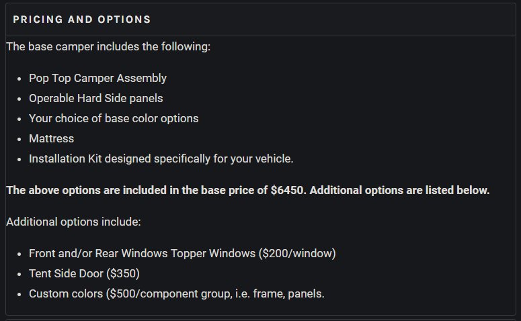Click the ($350) price for Tent Side Door

123,273
